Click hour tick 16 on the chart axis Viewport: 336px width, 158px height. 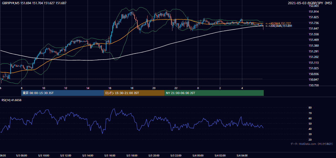(x=110, y=88)
